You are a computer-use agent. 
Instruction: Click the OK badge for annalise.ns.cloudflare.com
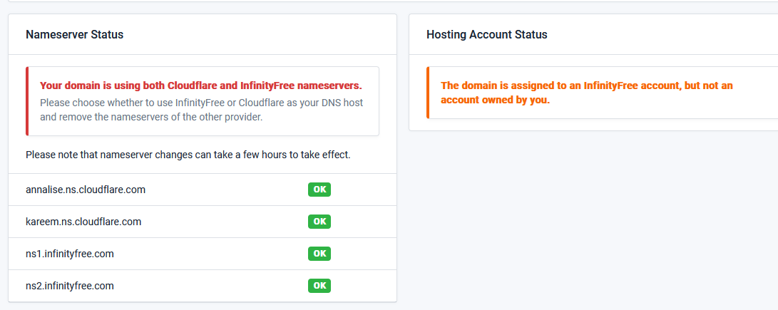319,190
